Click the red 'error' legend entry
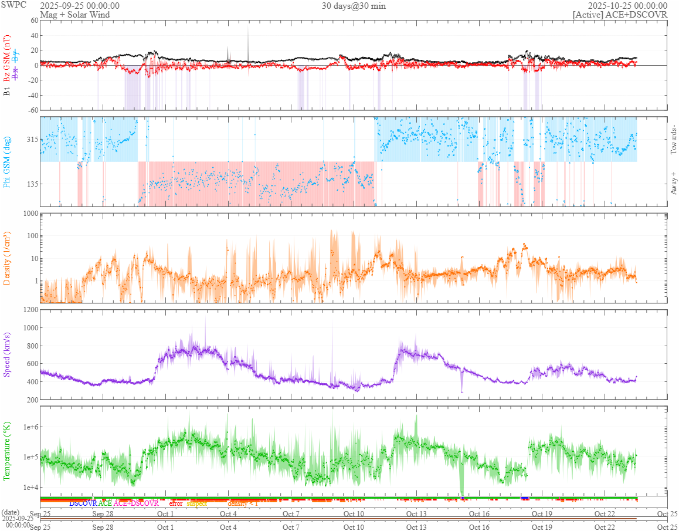679x531 pixels. click(x=176, y=503)
